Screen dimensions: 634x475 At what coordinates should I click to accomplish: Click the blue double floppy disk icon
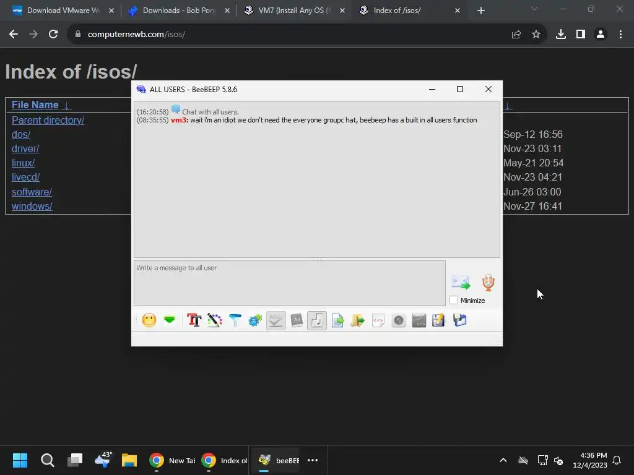pos(459,320)
